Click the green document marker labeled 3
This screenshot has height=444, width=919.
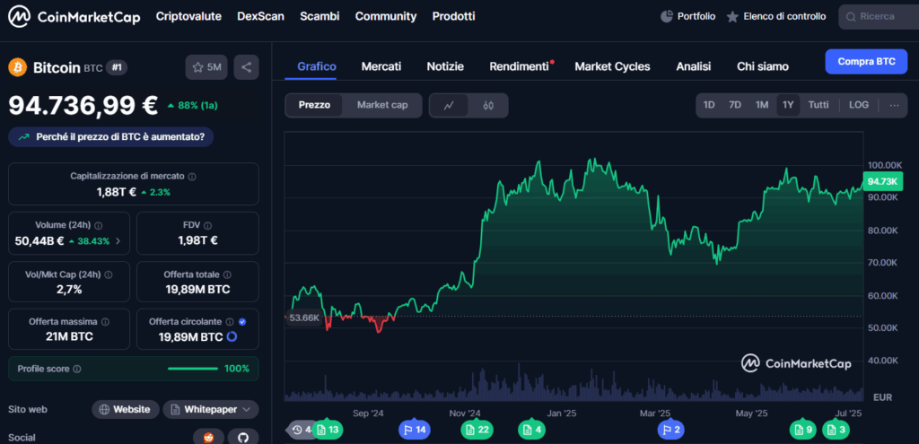(836, 430)
